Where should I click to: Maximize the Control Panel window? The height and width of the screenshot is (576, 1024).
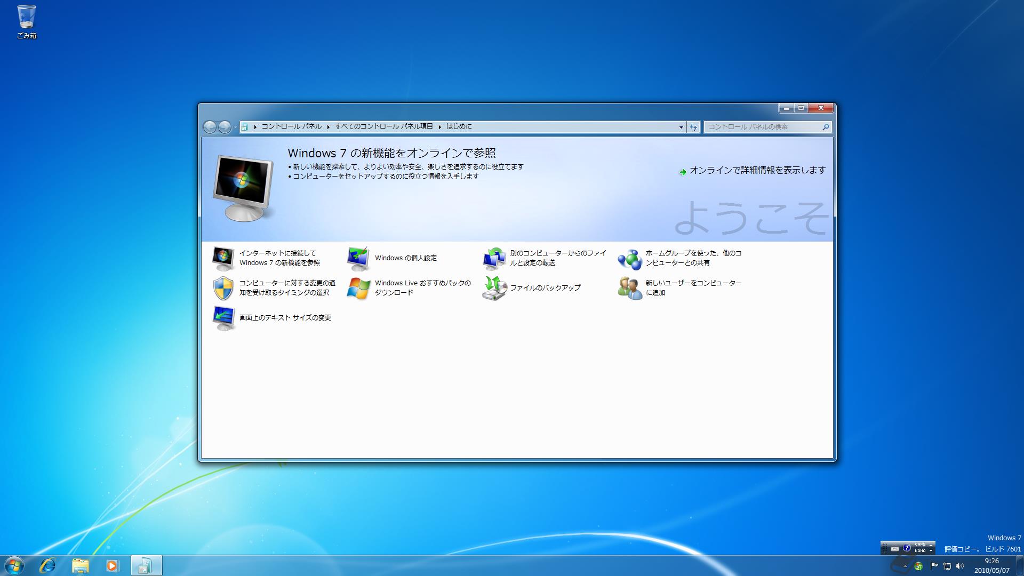click(x=801, y=108)
